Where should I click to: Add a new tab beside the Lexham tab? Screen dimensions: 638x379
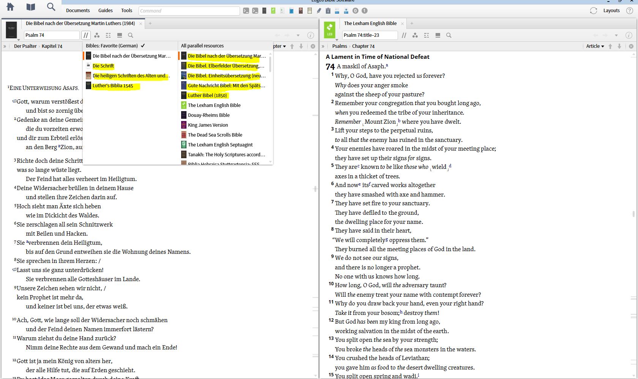point(412,24)
